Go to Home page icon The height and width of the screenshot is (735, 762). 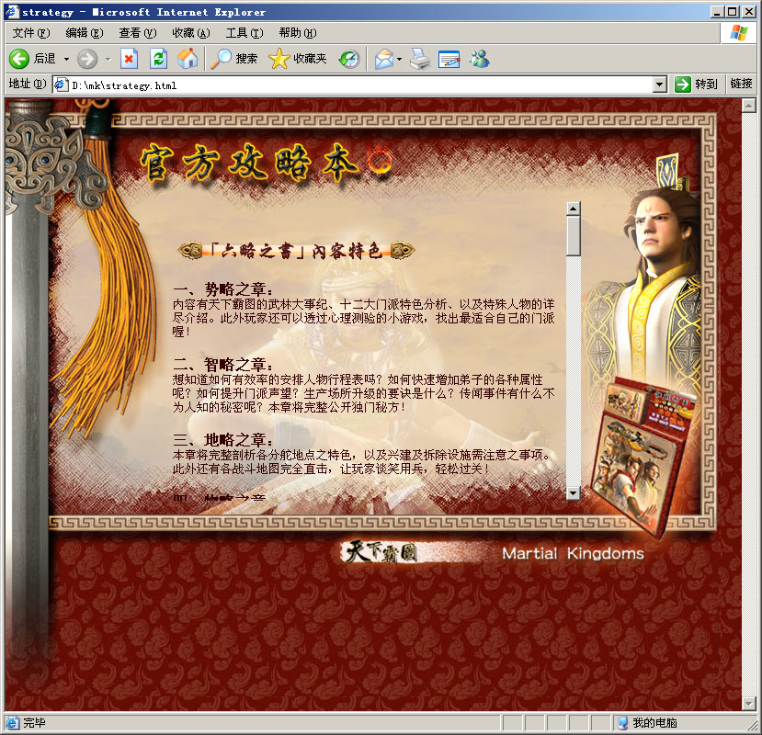[x=188, y=59]
